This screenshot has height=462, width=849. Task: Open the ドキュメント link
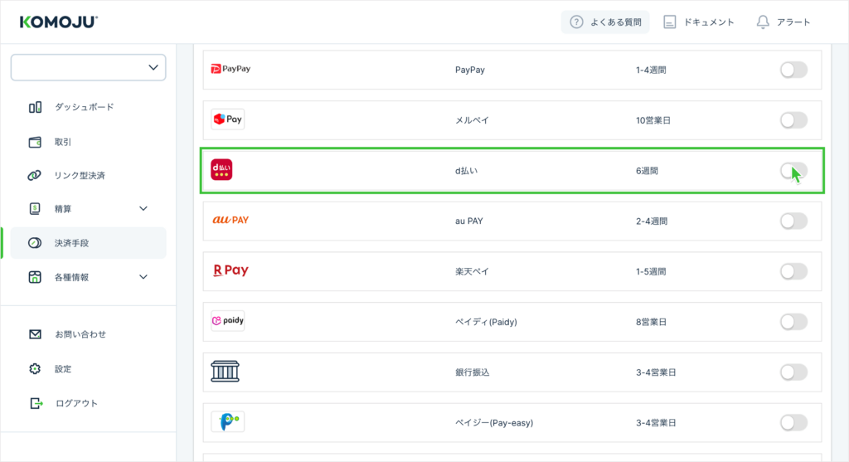(x=708, y=22)
